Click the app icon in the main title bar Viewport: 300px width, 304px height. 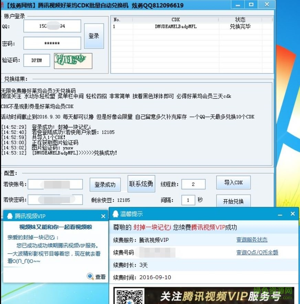click(3, 5)
